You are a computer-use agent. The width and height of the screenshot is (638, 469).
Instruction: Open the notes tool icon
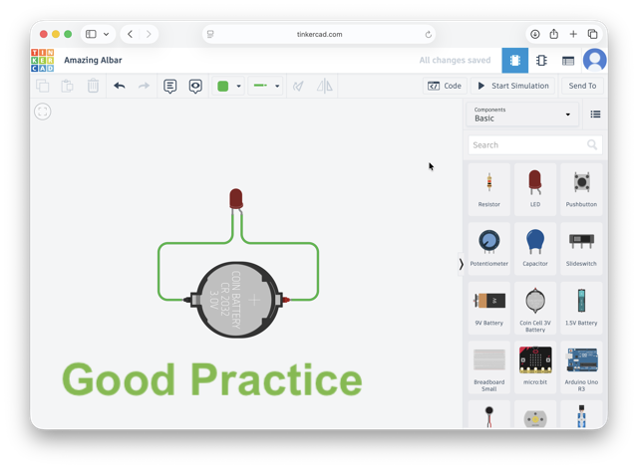[x=170, y=87]
